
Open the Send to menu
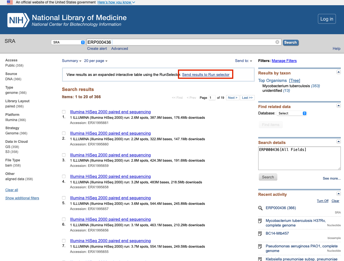[x=243, y=61]
